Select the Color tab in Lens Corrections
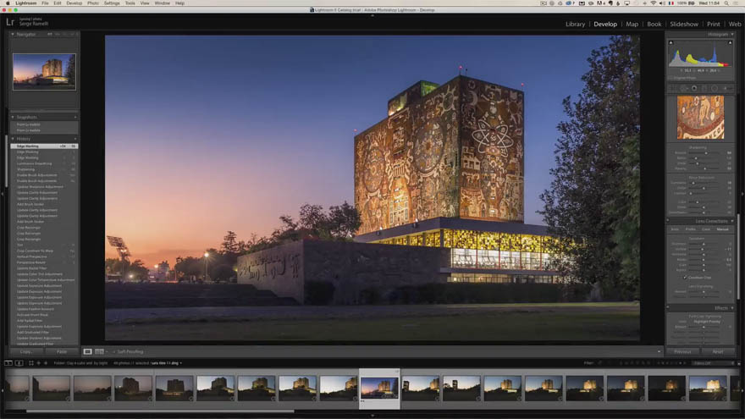Image resolution: width=745 pixels, height=419 pixels. (706, 229)
